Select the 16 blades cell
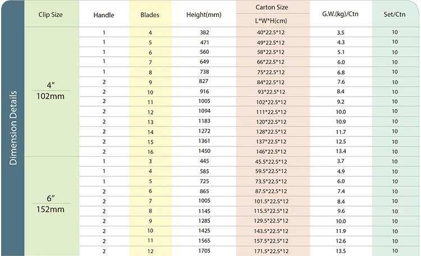Image resolution: width=421 pixels, height=256 pixels. [150, 152]
